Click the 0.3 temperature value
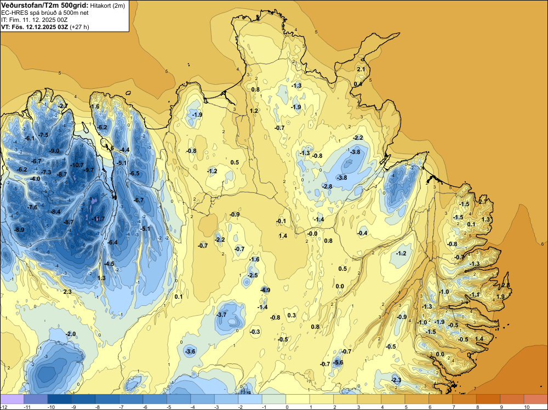The image size is (548, 410). pos(292,315)
